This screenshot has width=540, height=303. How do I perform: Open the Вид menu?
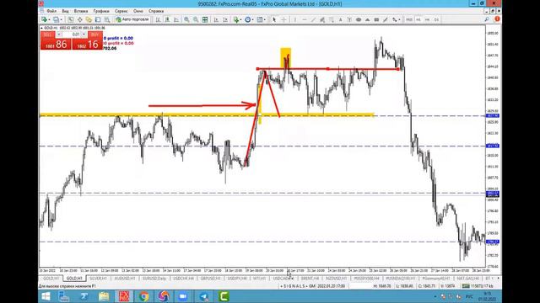pyautogui.click(x=65, y=11)
